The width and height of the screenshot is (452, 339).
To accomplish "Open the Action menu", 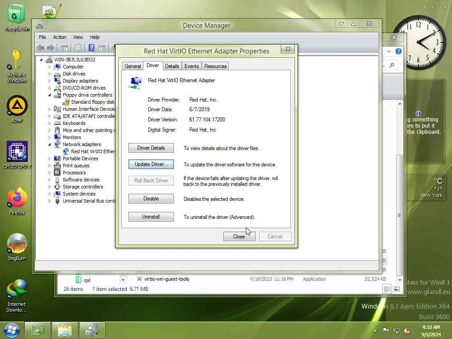I will point(60,37).
